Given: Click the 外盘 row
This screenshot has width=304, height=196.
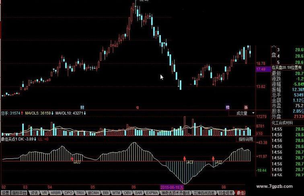Looking at the screenshot, I should point(288,116).
